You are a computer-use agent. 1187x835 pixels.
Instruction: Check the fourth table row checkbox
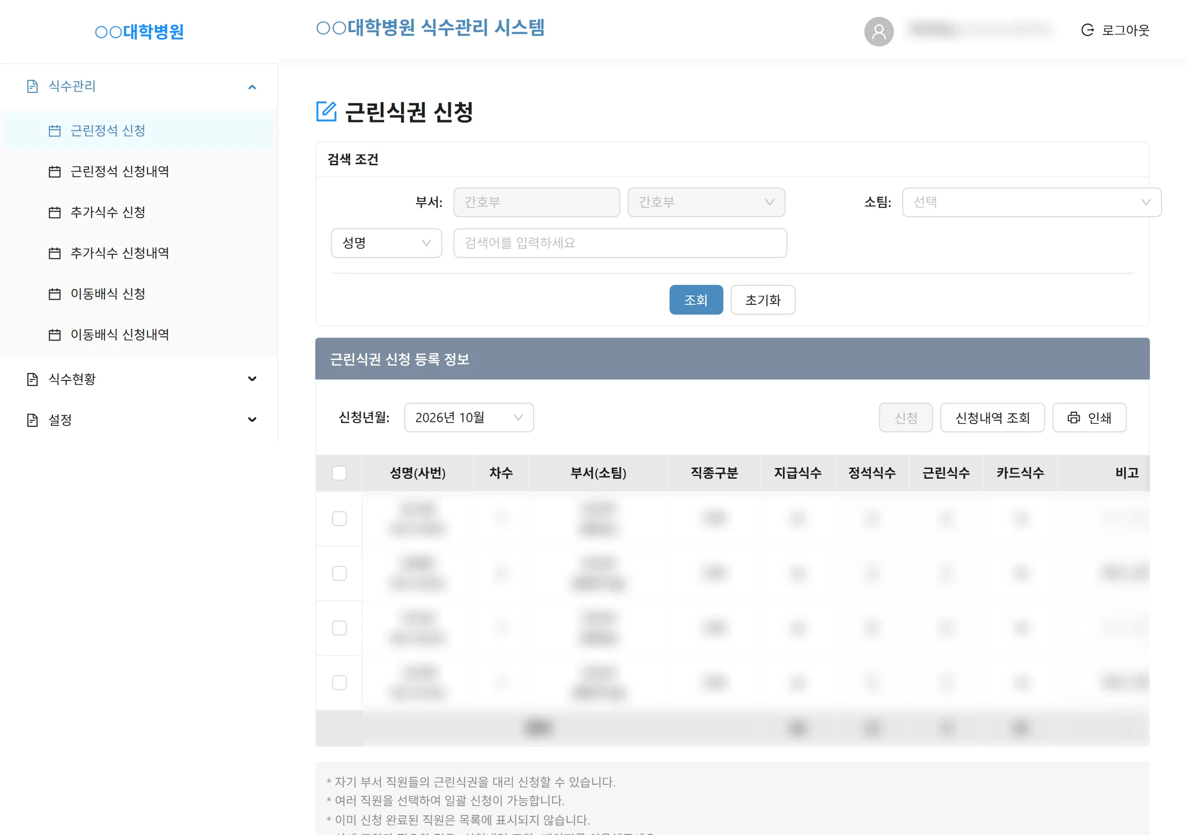click(339, 683)
